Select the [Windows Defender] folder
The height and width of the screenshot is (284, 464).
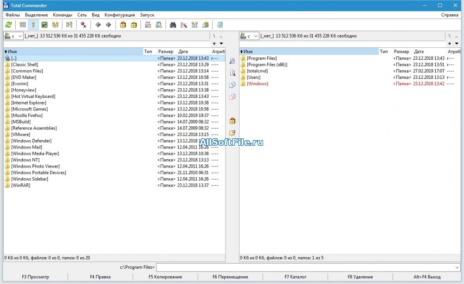(x=114, y=141)
